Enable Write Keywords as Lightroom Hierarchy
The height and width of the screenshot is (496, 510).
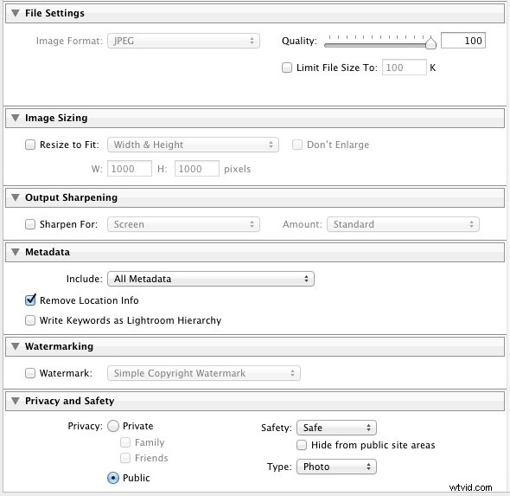tap(30, 320)
